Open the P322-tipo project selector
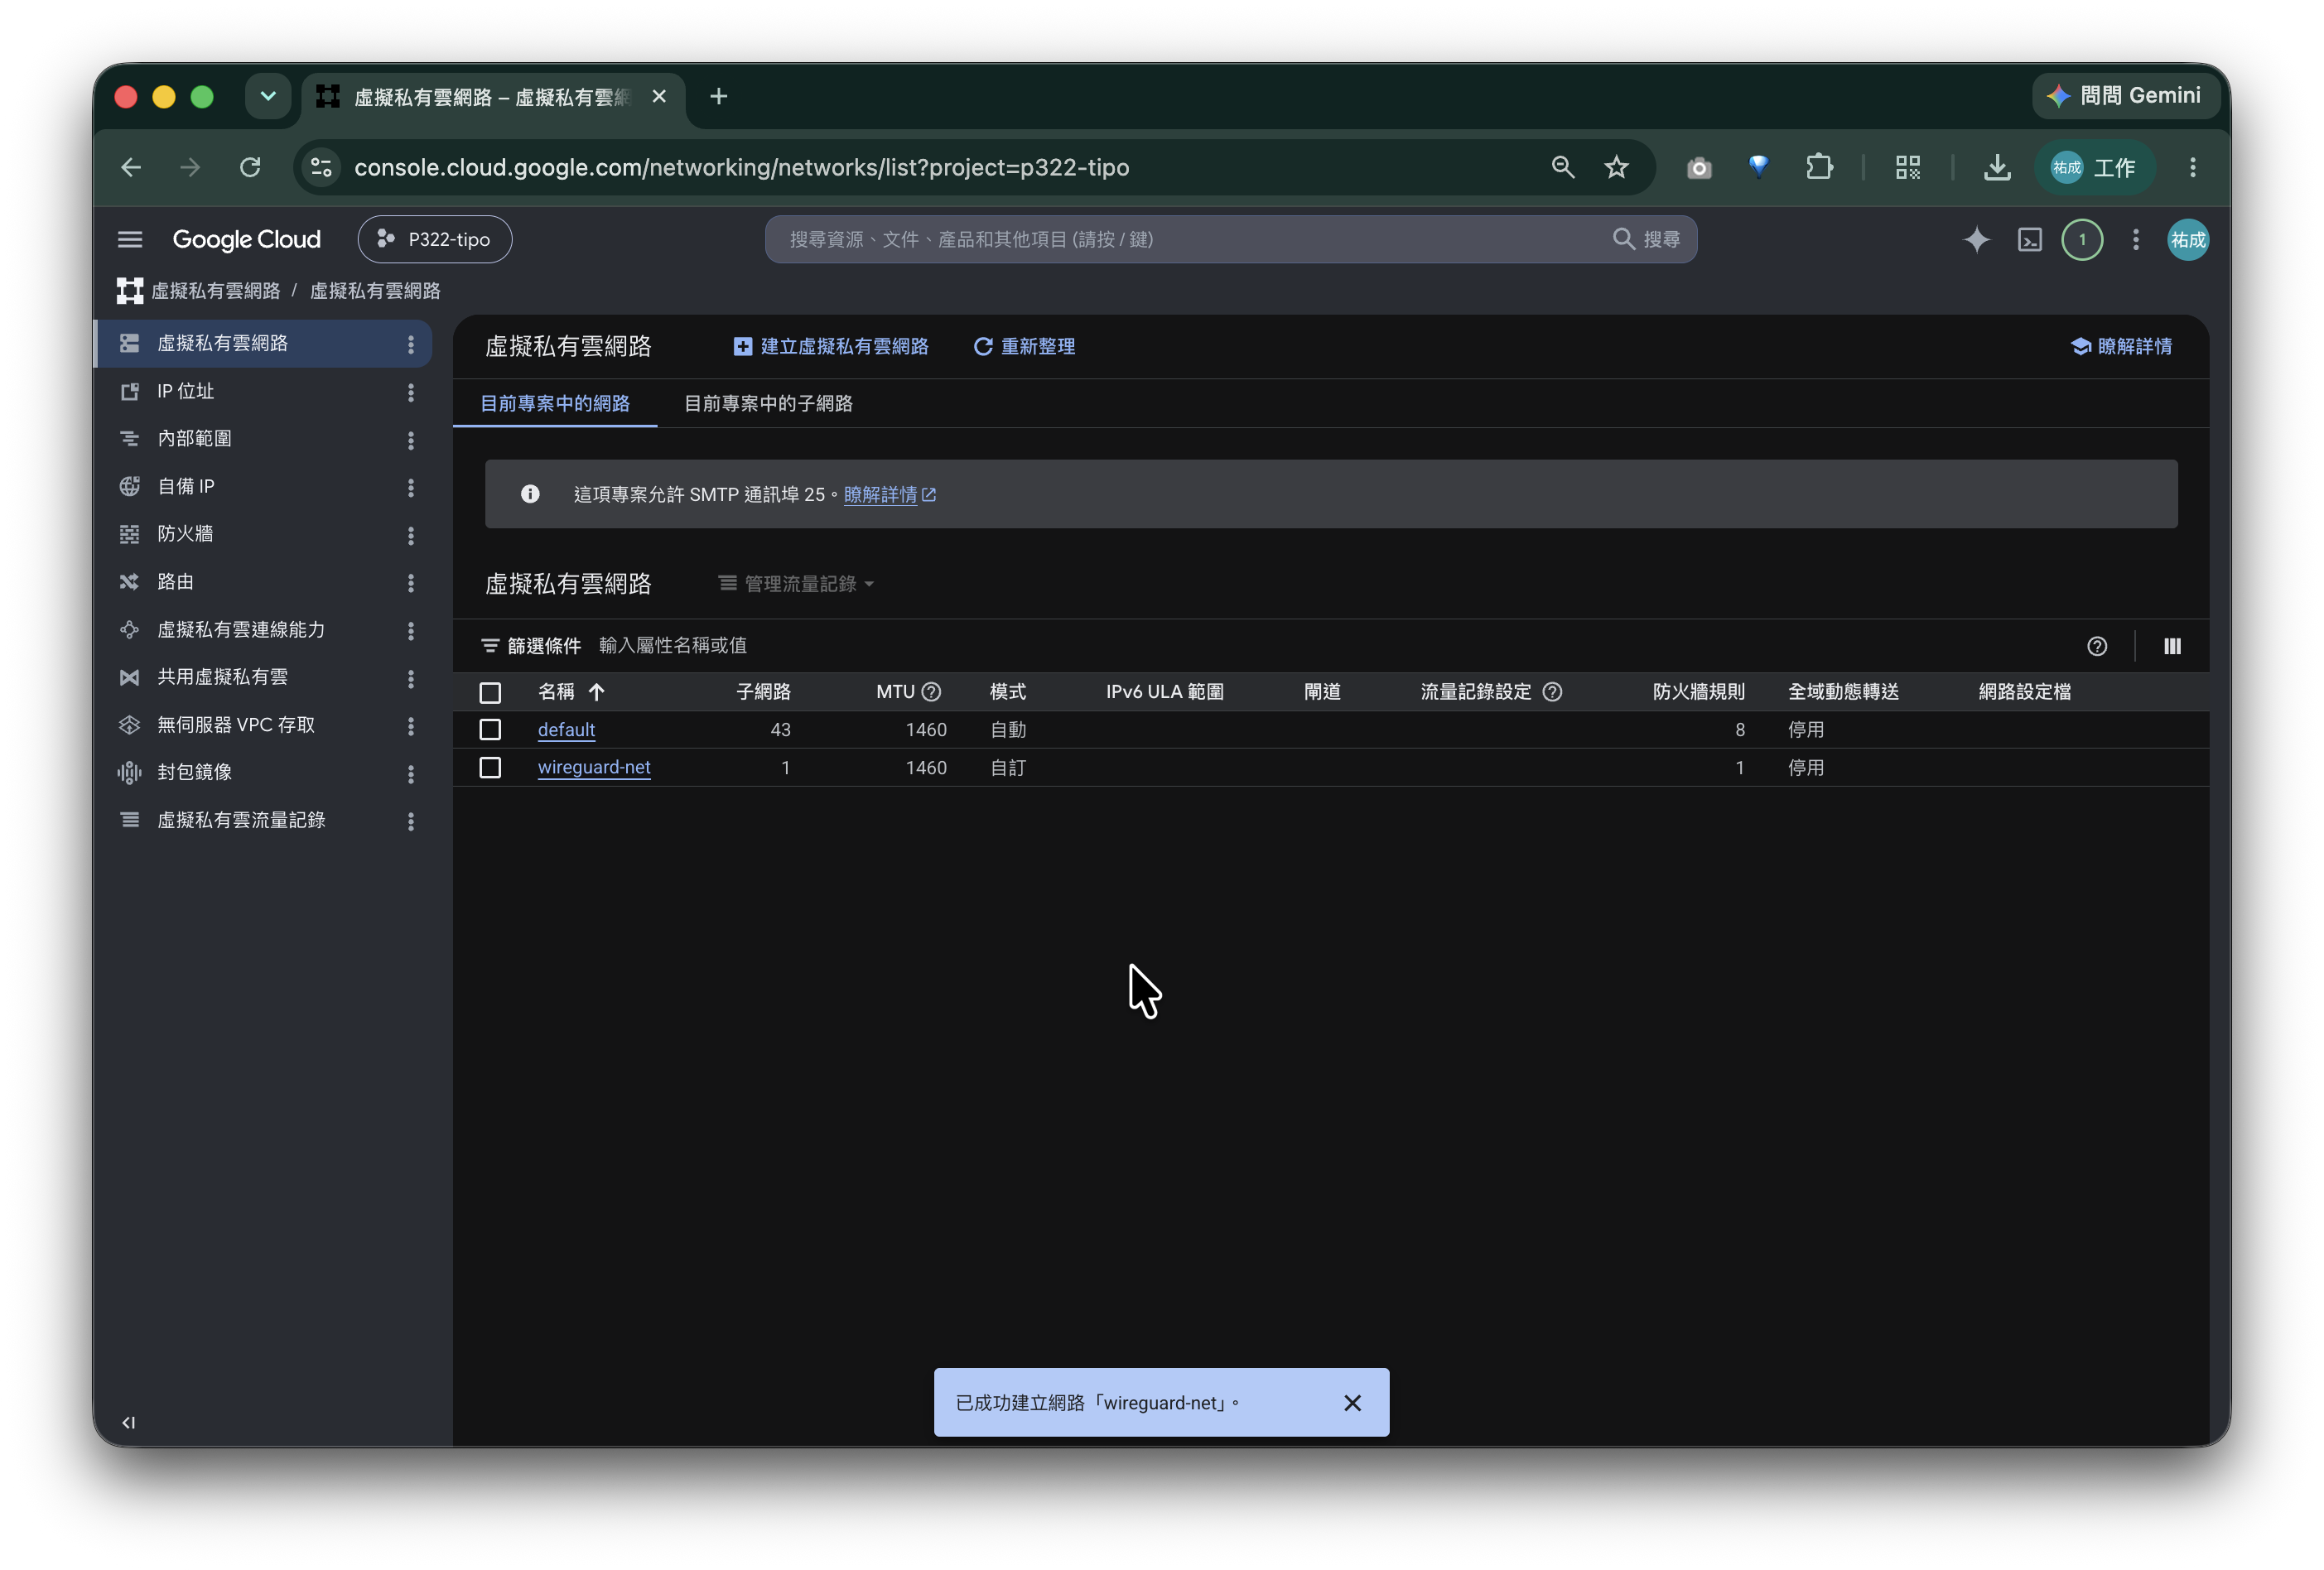The height and width of the screenshot is (1570, 2324). 434,240
